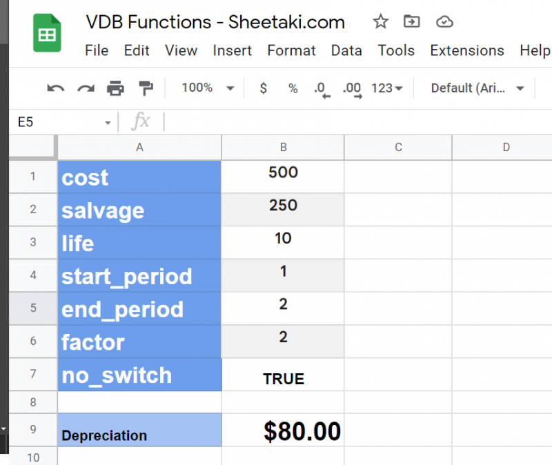
Task: Open the print dialog icon
Action: click(x=115, y=88)
